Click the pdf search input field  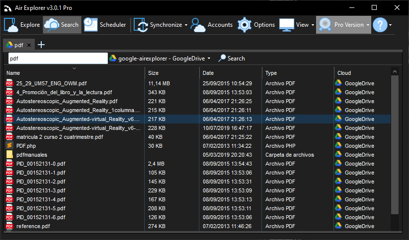pyautogui.click(x=58, y=59)
